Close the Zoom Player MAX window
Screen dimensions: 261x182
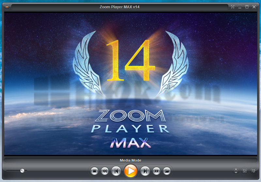[x=254, y=7]
